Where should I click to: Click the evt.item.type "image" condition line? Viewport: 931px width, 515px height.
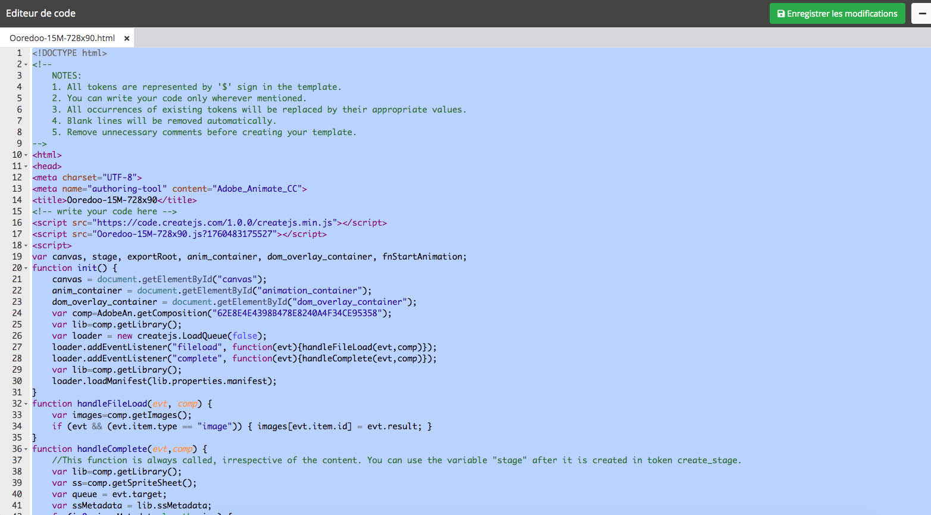click(242, 426)
